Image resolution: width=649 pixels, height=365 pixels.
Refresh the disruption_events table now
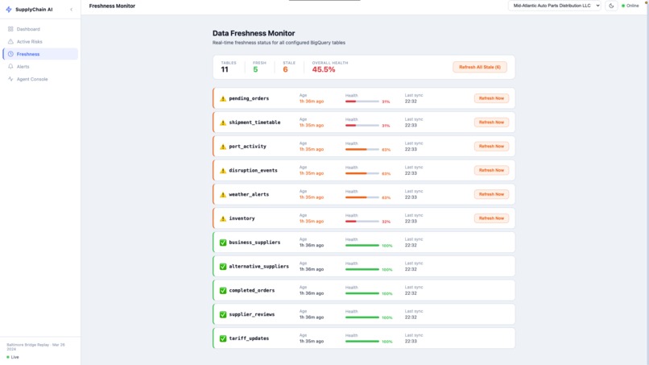coord(491,170)
